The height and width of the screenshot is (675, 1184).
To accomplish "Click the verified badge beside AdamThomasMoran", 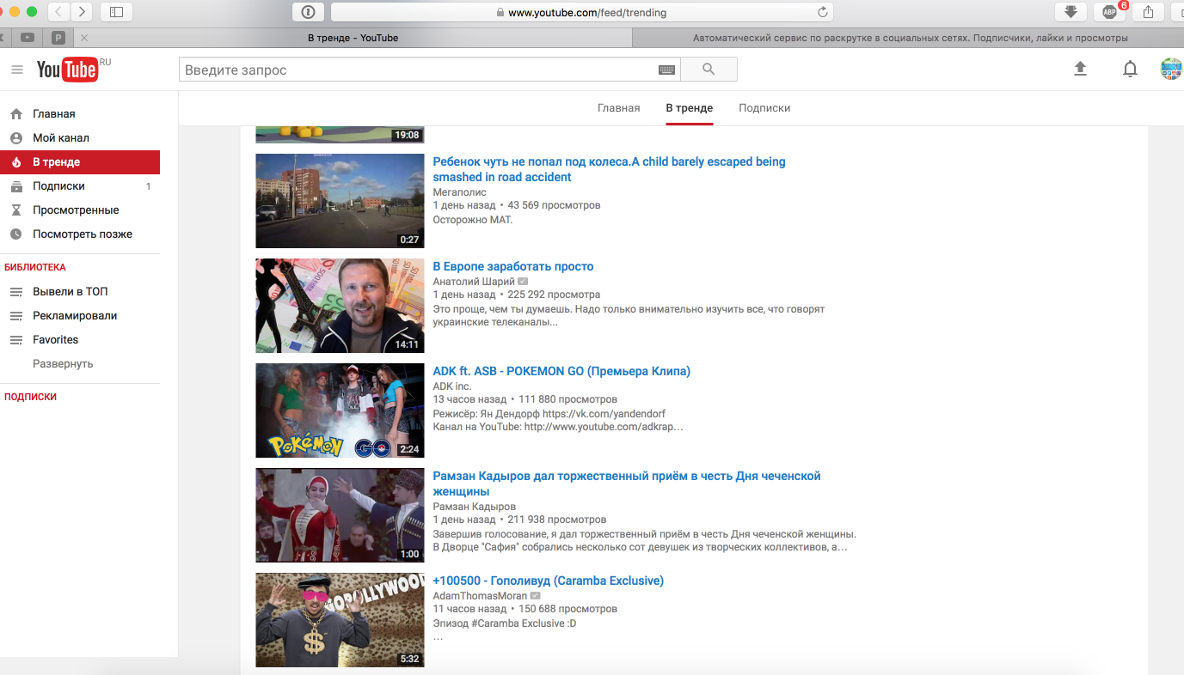I will click(x=536, y=596).
